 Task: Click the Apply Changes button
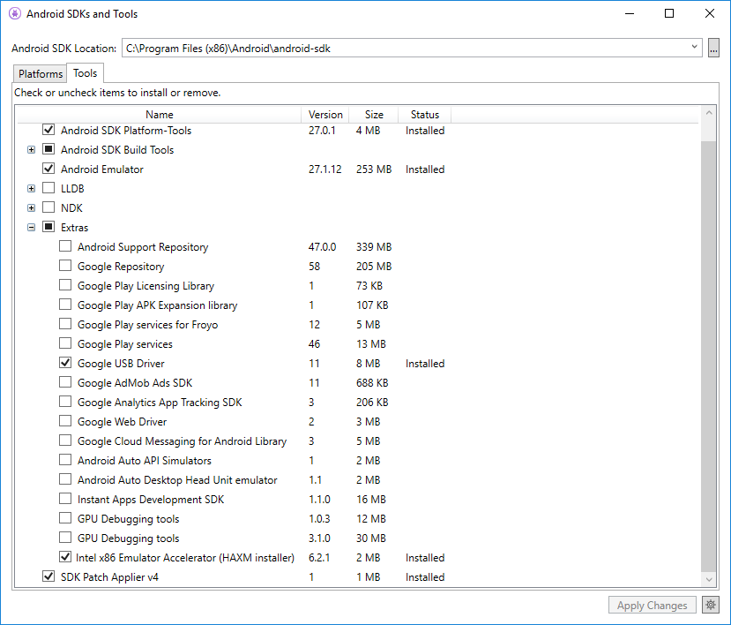652,606
